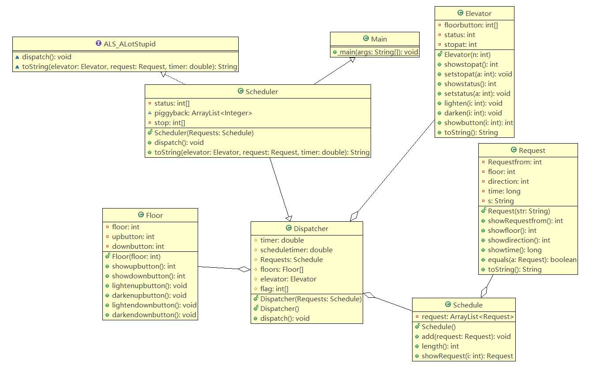Click the constructor icon beside Elevator(n: int)
608x387 pixels.
(440, 54)
